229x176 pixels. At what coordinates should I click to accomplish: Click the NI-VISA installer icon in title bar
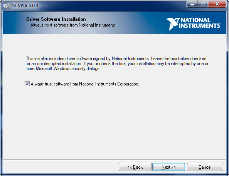pos(6,6)
